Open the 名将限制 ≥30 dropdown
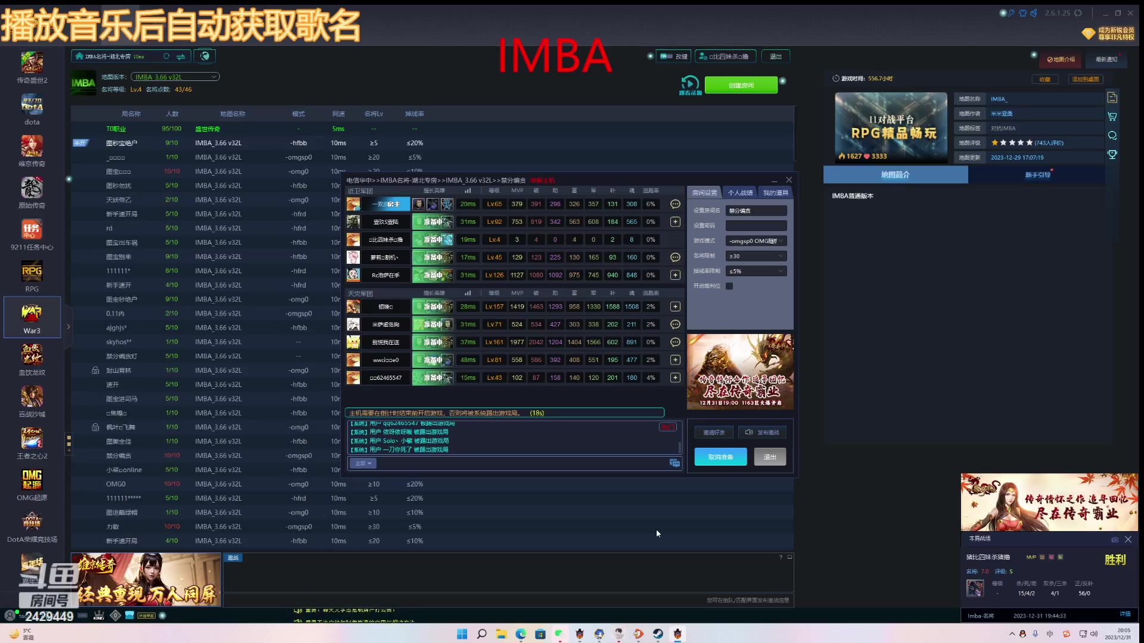The image size is (1144, 643). point(756,256)
